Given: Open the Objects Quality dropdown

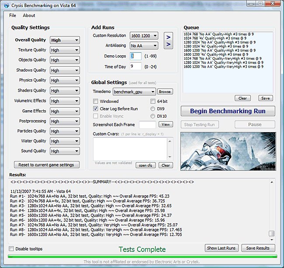Looking at the screenshot, I should tap(65, 60).
